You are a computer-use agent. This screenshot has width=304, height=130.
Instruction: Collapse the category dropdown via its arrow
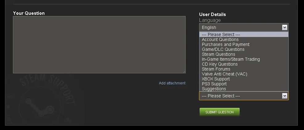[285, 96]
